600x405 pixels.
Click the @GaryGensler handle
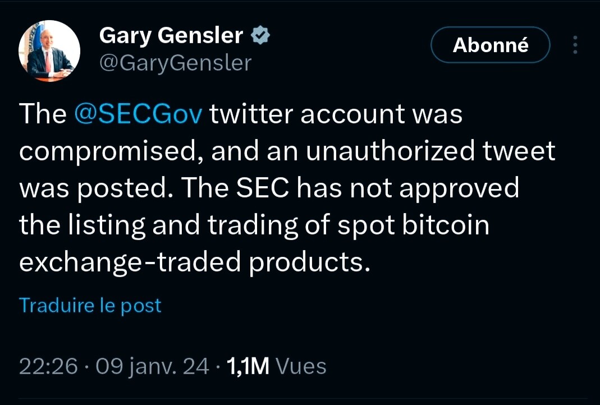175,63
